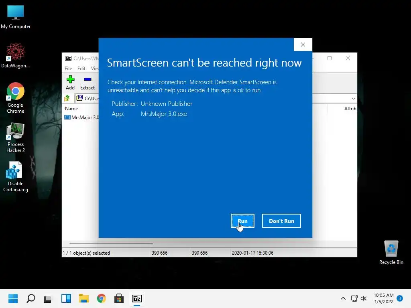Click the 2020-01-17 15:30:06 status entry

[x=252, y=253]
